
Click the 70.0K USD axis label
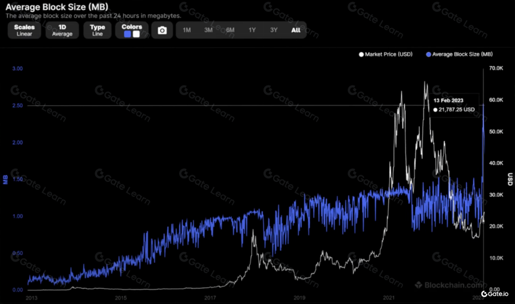tap(496, 68)
